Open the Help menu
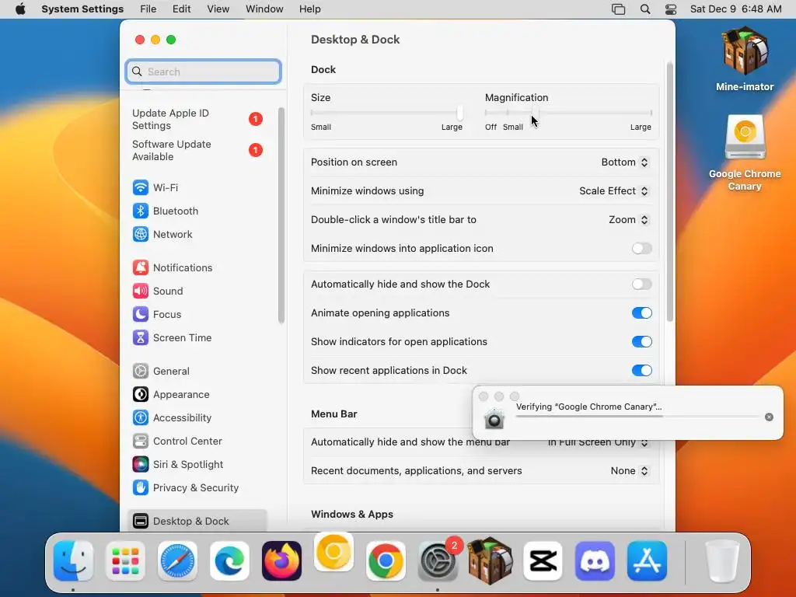This screenshot has width=796, height=597. point(309,9)
